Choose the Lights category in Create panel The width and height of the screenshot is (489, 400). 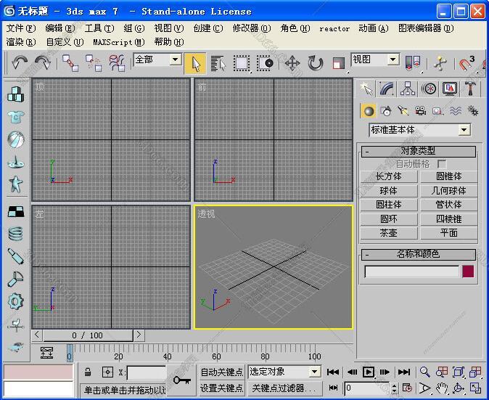pyautogui.click(x=403, y=111)
